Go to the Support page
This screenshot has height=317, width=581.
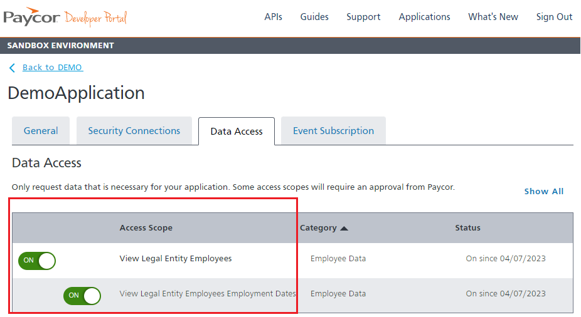[363, 17]
